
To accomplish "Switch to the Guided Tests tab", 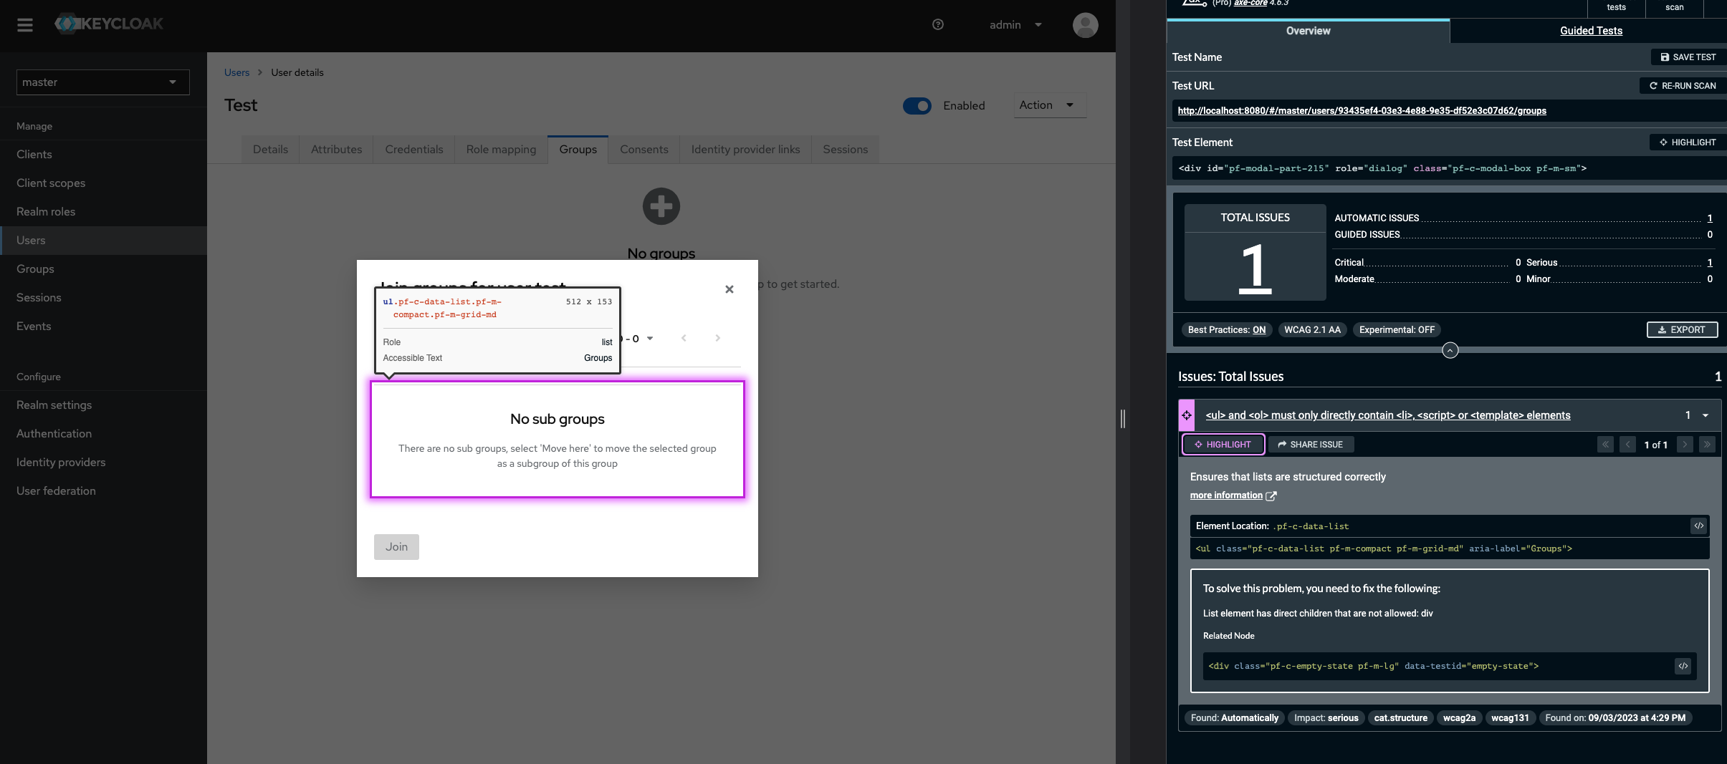I will pos(1591,31).
